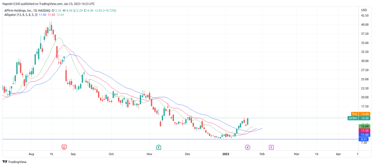Click the Sep label on time axis
The height and width of the screenshot is (166, 374).
pos(73,154)
